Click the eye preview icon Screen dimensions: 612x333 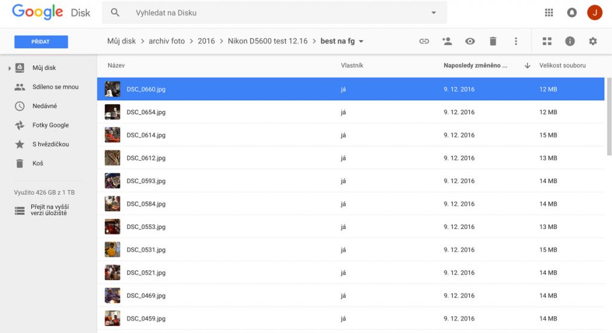point(470,41)
